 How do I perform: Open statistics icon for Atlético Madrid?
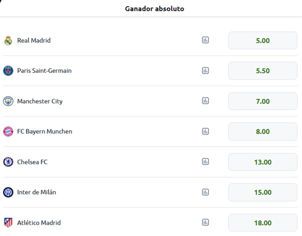pos(205,222)
